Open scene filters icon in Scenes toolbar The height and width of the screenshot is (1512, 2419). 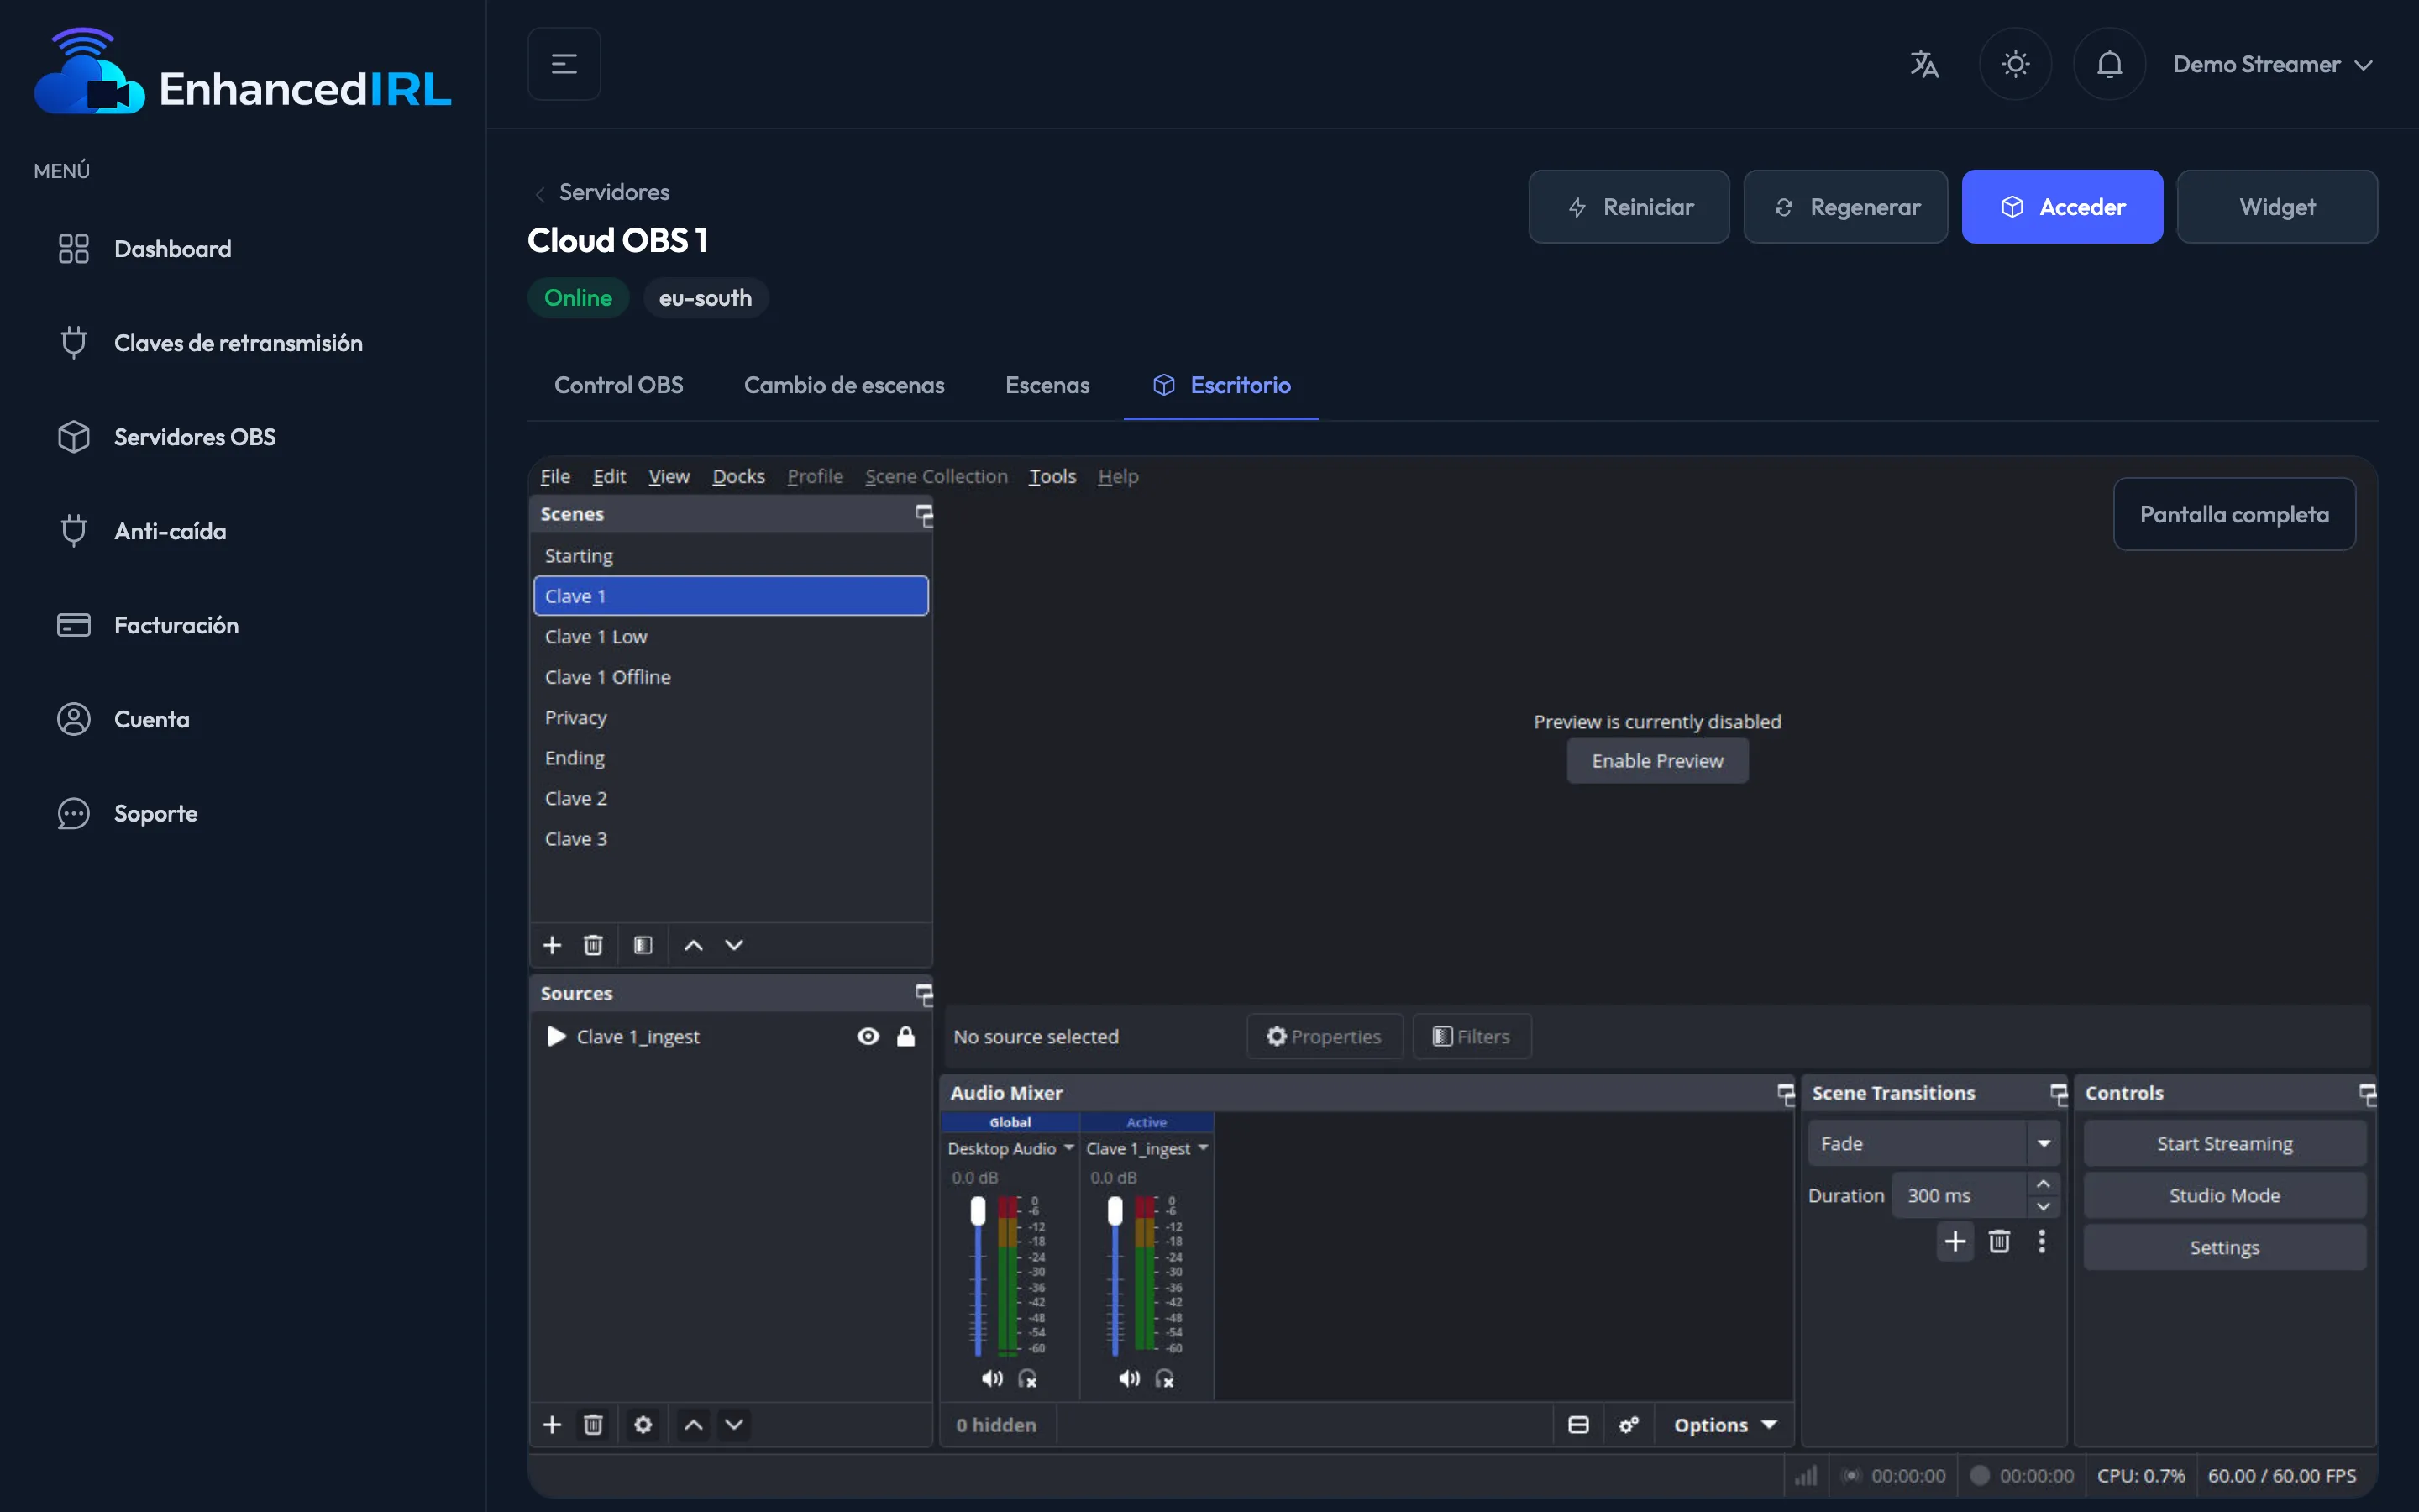[643, 945]
